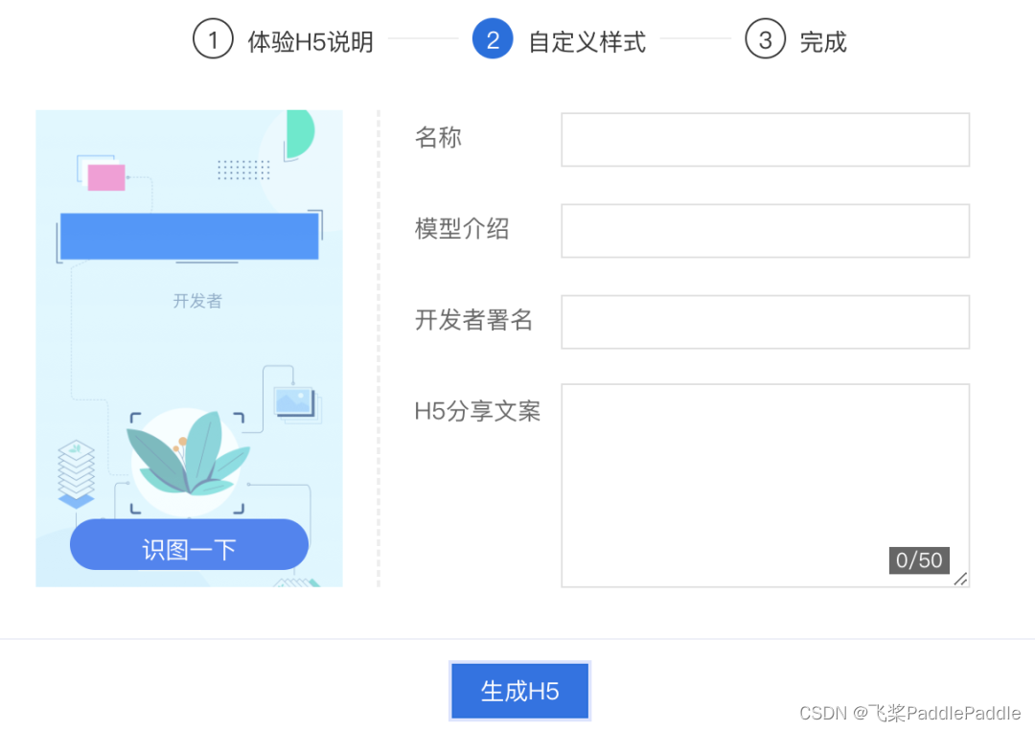Focus the 开发者署名 input box
The image size is (1035, 731).
(765, 322)
